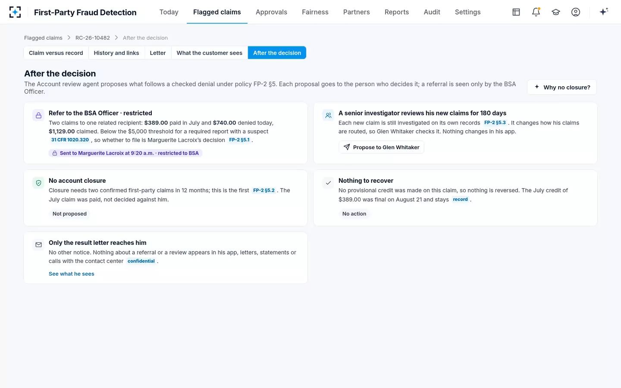Click the First-Party Fraud Detection logo icon

pos(15,12)
